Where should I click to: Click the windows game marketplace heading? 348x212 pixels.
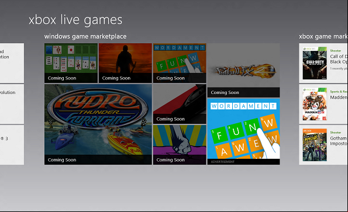click(85, 36)
